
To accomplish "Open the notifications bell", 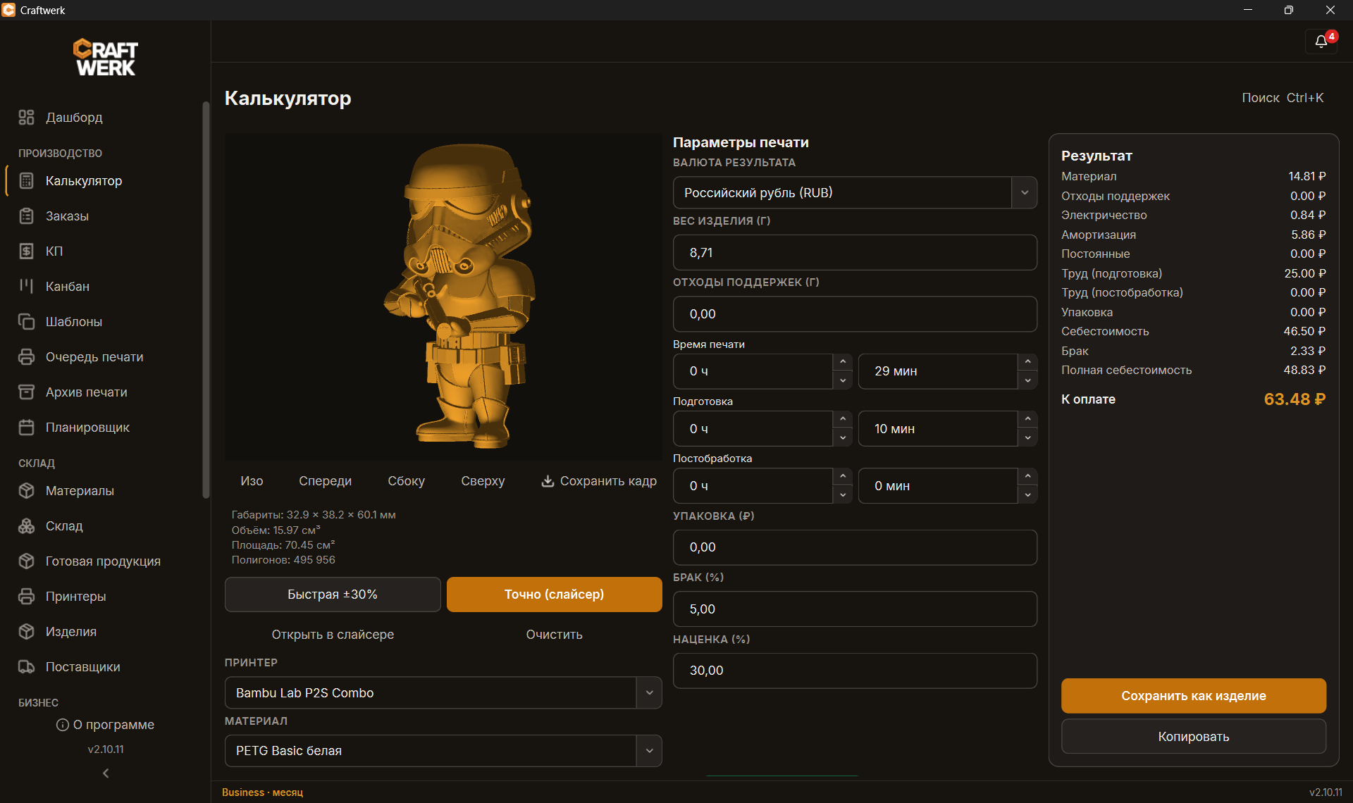I will 1321,42.
